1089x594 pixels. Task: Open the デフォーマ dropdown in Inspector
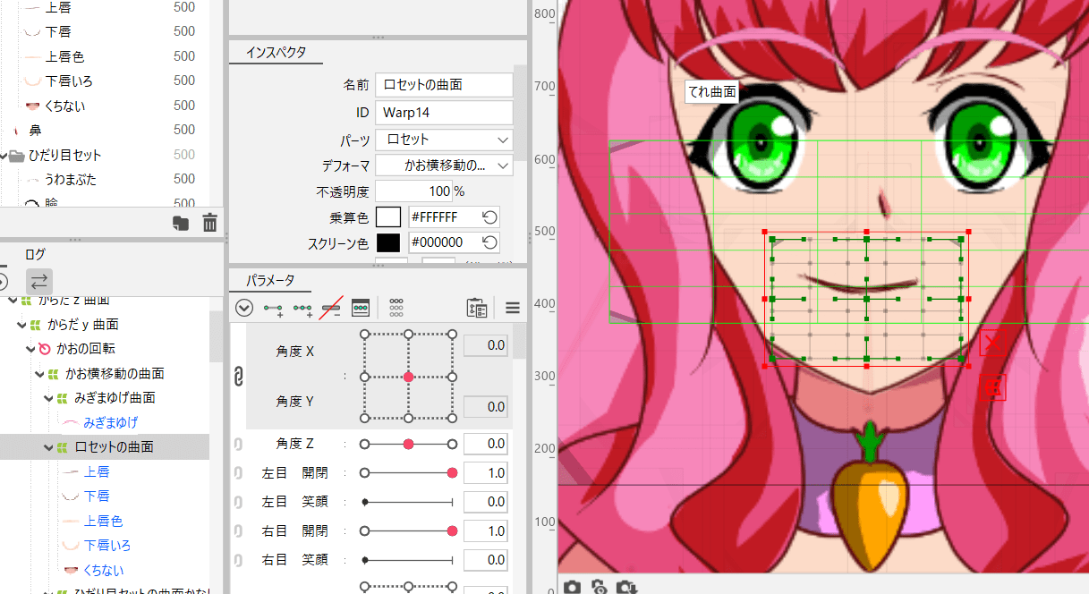coord(443,165)
